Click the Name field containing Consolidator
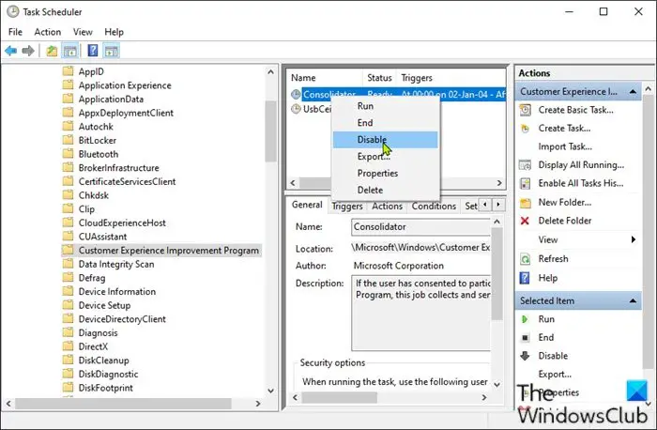 (420, 226)
